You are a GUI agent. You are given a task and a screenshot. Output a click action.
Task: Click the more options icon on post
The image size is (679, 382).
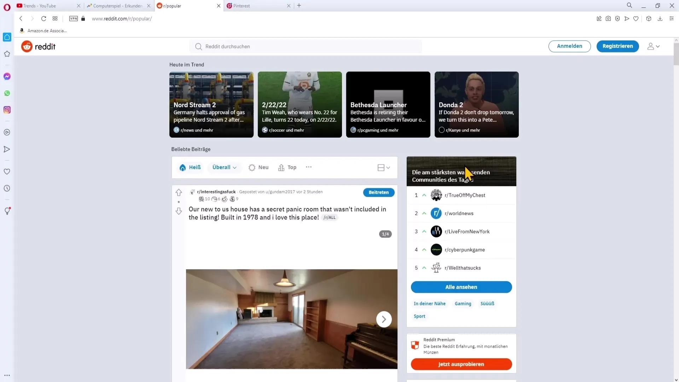click(308, 167)
